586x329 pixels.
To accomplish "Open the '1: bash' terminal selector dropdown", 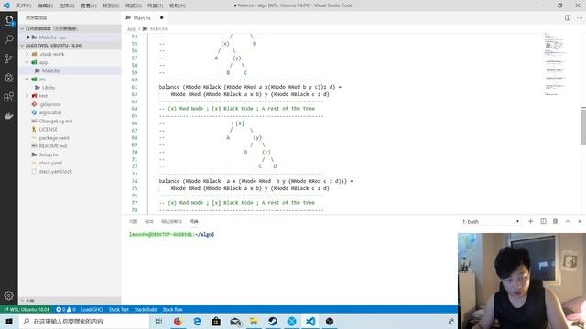I will coord(491,221).
